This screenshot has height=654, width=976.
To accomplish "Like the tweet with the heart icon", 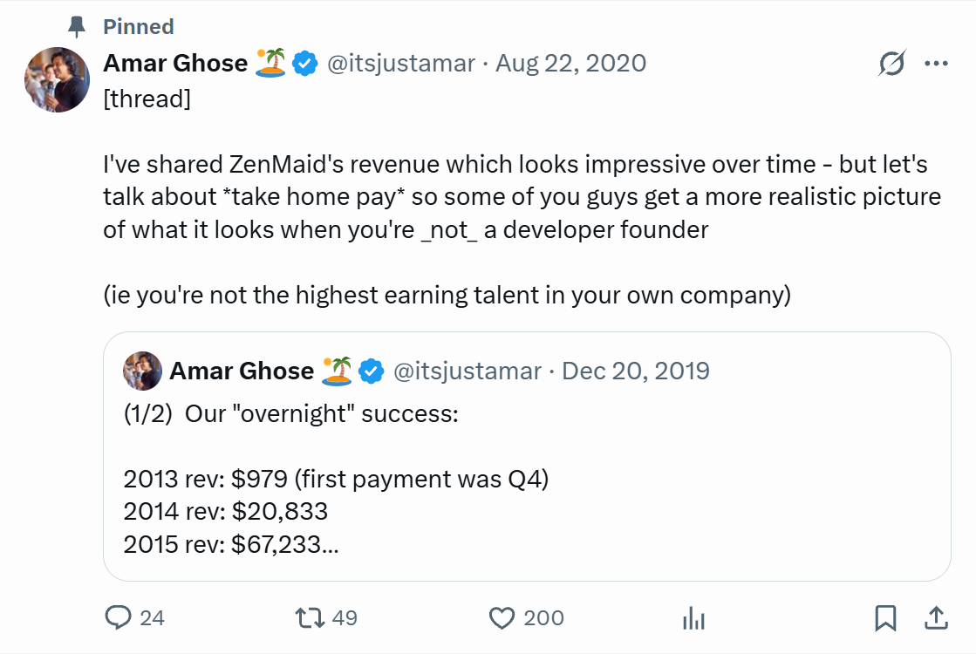I will [502, 617].
